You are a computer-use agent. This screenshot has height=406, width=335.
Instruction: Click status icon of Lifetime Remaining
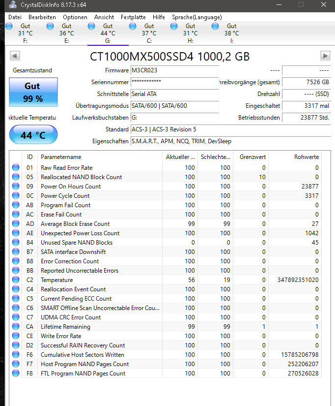(x=16, y=326)
